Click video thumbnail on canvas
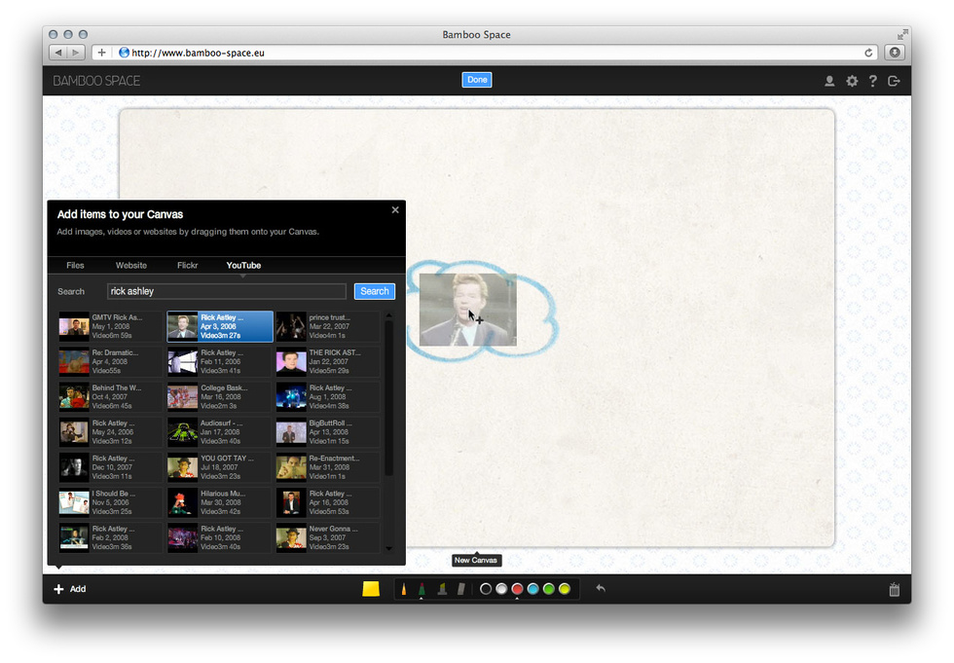The image size is (954, 663). (468, 310)
